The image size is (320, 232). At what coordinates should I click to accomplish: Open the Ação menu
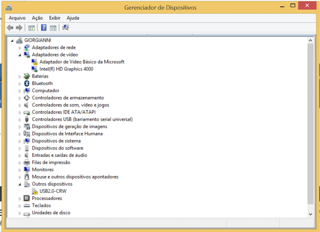[37, 18]
